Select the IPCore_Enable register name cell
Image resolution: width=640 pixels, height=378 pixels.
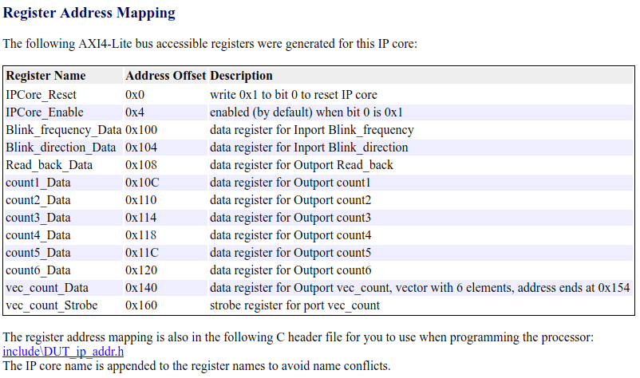pos(45,112)
